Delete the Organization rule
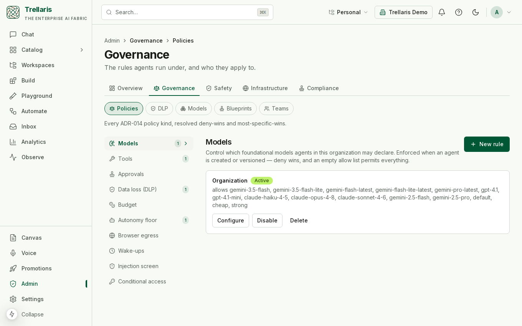 [299, 221]
